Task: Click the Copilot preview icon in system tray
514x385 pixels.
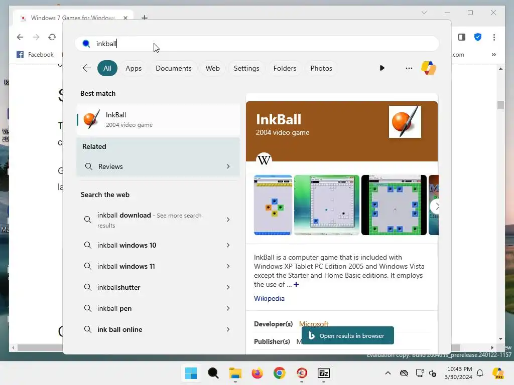Action: tap(498, 373)
